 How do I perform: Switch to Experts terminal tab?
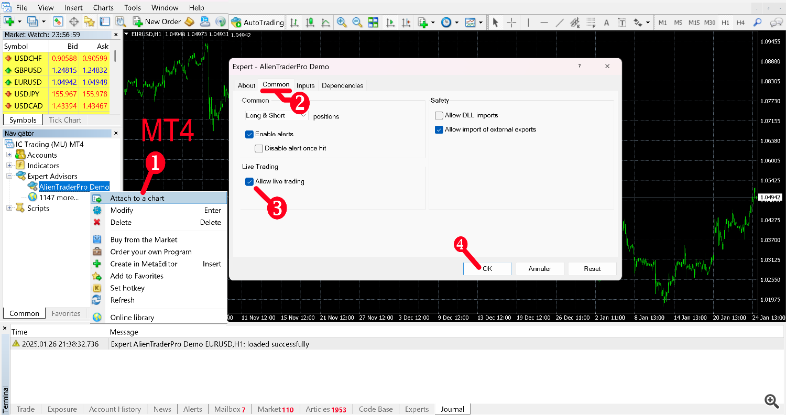pos(417,409)
